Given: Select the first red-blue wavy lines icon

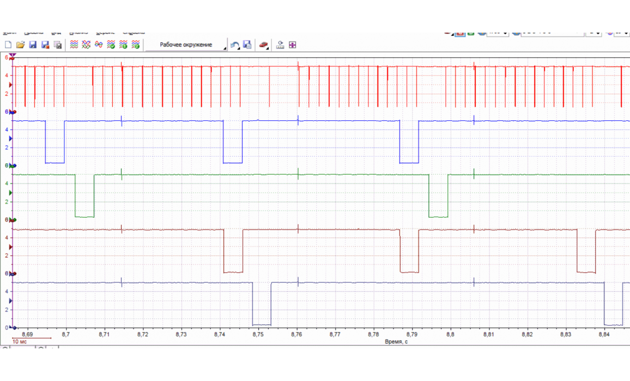Looking at the screenshot, I should pos(74,45).
